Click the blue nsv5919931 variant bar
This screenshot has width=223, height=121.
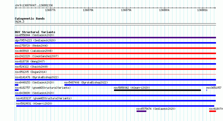tap(115, 106)
